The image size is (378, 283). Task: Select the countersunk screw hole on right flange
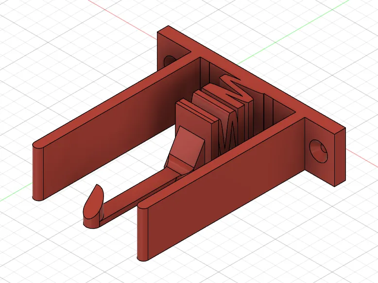(318, 151)
